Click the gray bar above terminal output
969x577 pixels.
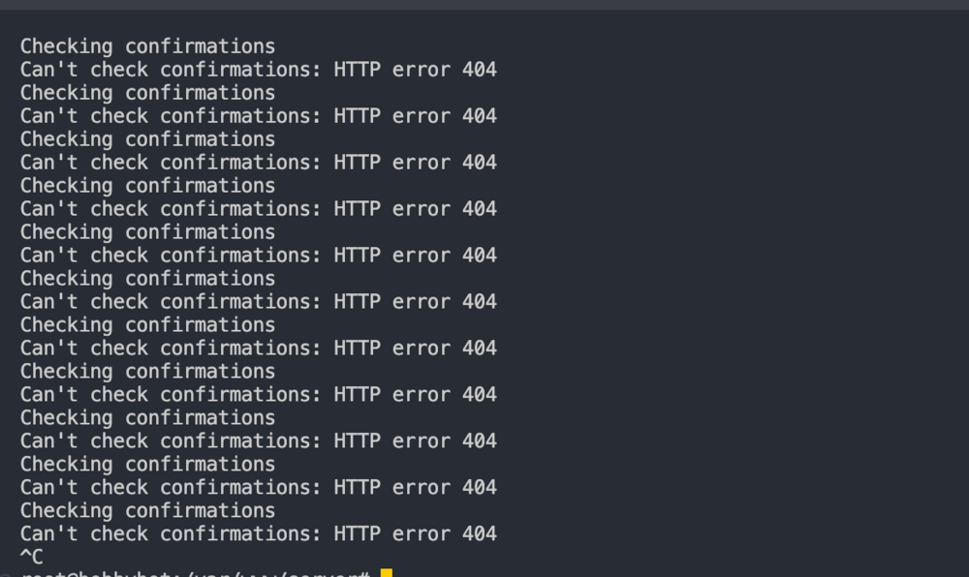pos(484,5)
